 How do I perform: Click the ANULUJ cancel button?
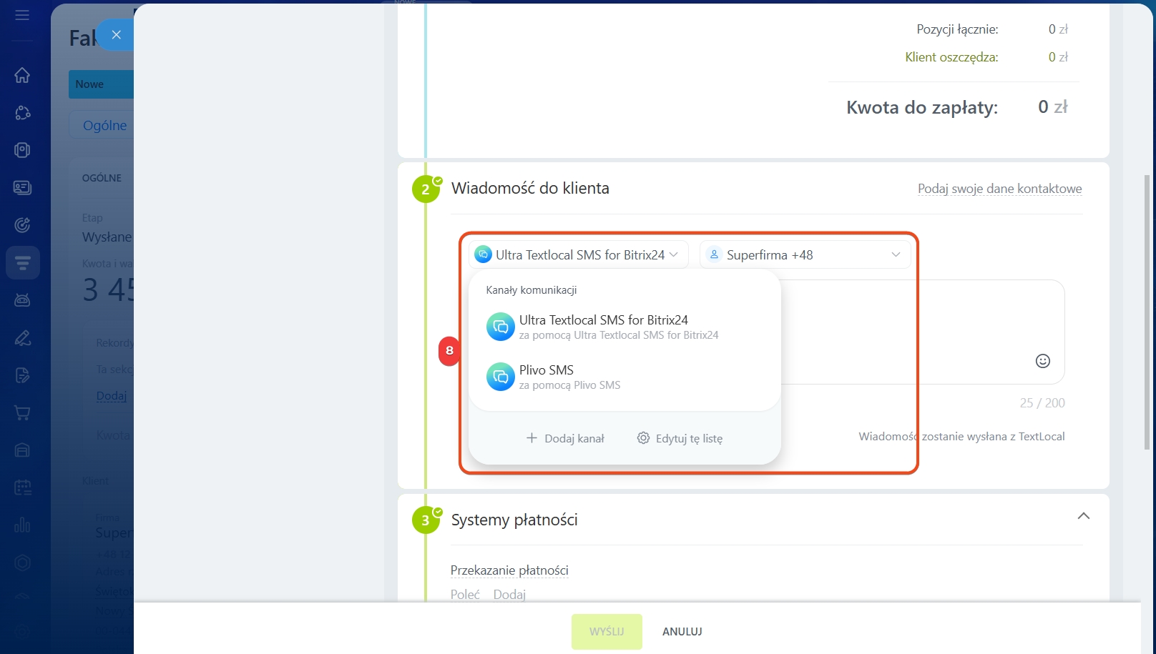click(x=682, y=632)
